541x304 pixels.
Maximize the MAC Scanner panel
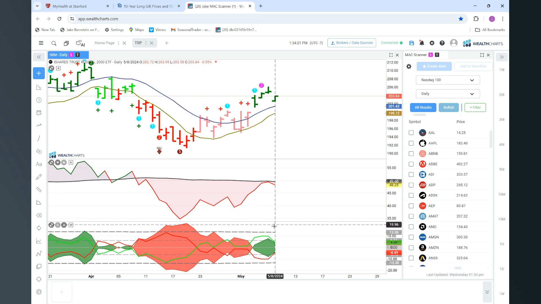click(x=482, y=55)
